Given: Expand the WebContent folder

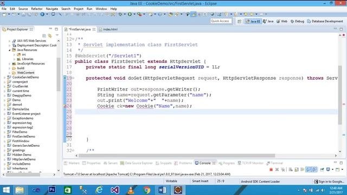Looking at the screenshot, I should coord(9,73).
